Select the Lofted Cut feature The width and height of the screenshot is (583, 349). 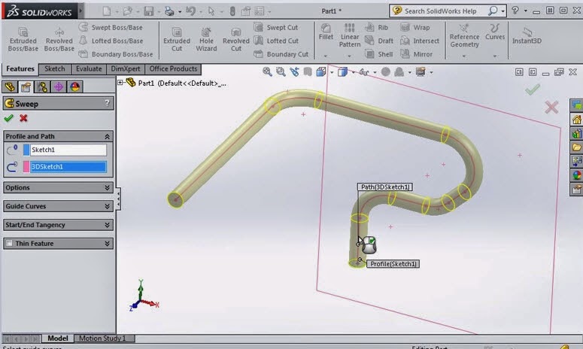pos(276,41)
